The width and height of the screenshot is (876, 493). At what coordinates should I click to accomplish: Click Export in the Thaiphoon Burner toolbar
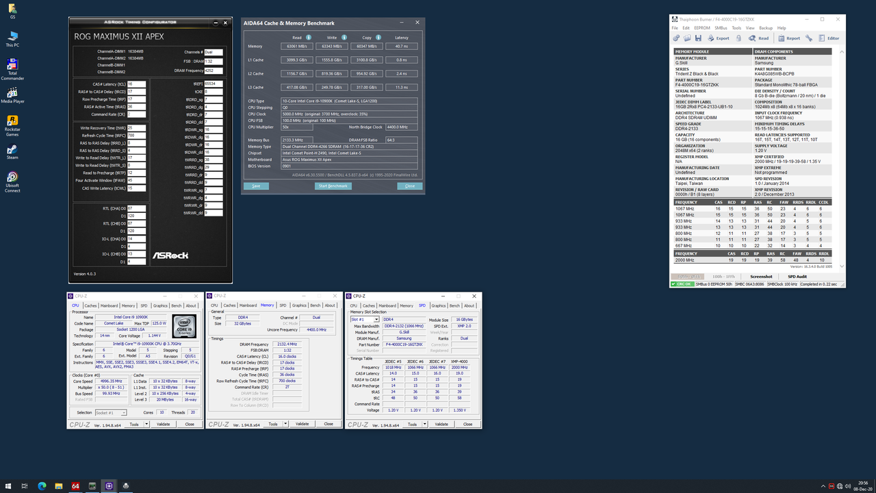pos(718,38)
